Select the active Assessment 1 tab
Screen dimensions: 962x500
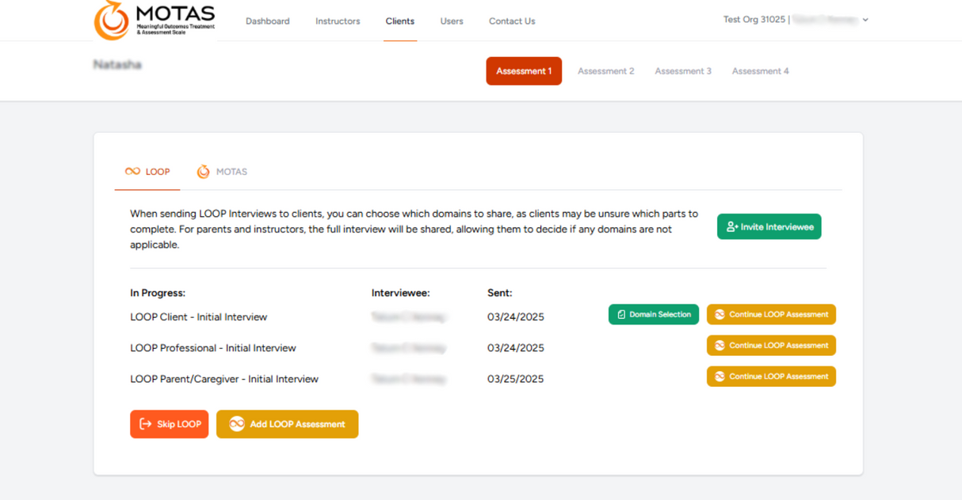point(524,71)
